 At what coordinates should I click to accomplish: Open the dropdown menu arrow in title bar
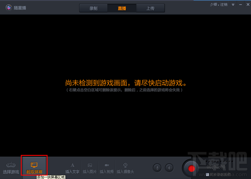click(233, 5)
